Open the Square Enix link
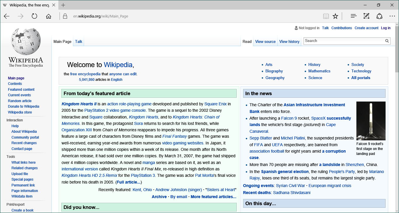399x213 pixels. coord(215,104)
